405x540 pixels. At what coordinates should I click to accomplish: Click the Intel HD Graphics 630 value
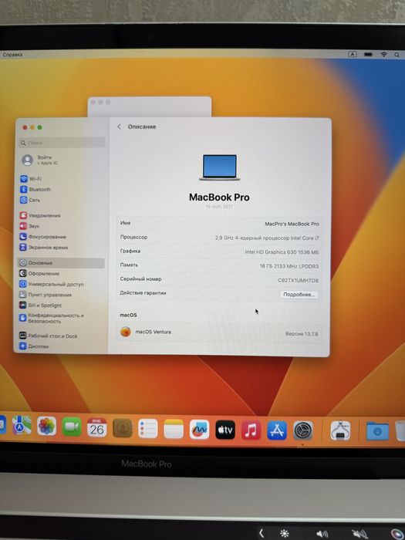pyautogui.click(x=282, y=252)
